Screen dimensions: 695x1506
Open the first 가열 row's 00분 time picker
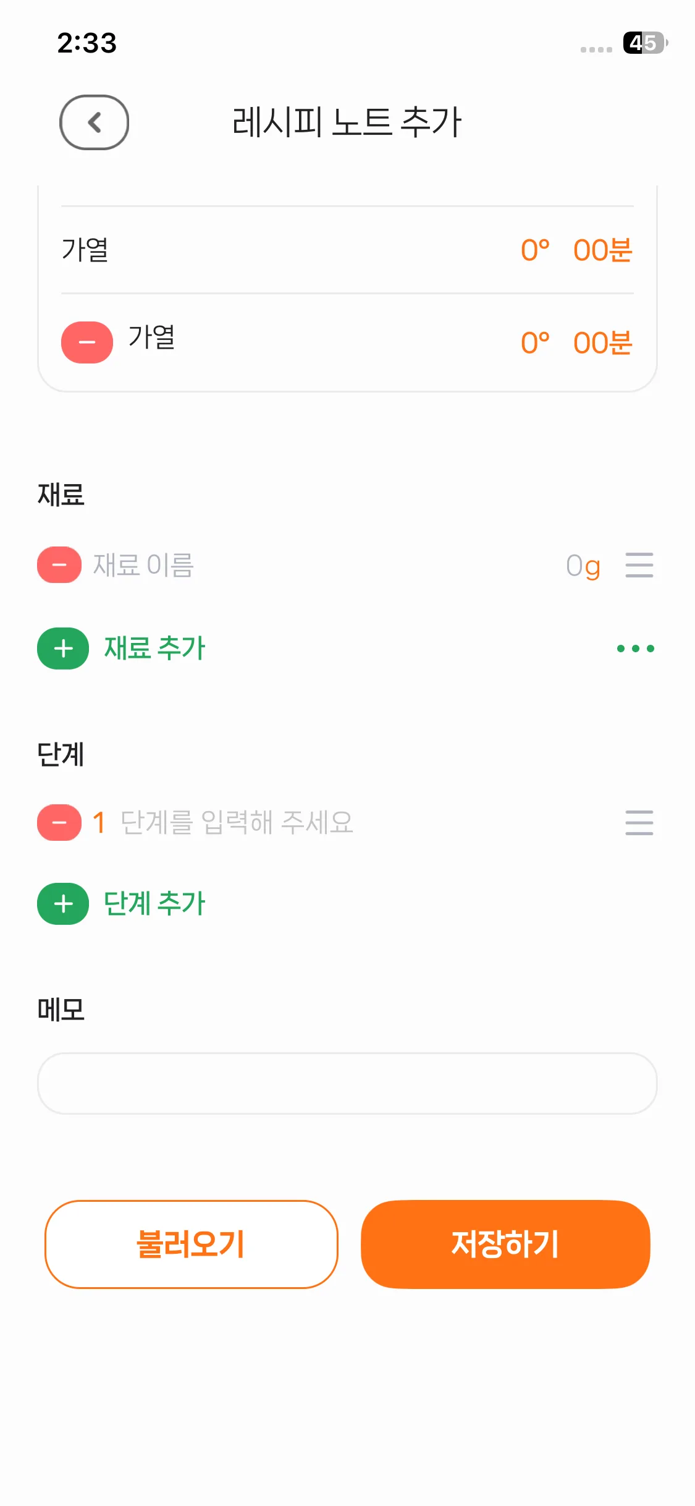[x=602, y=250]
